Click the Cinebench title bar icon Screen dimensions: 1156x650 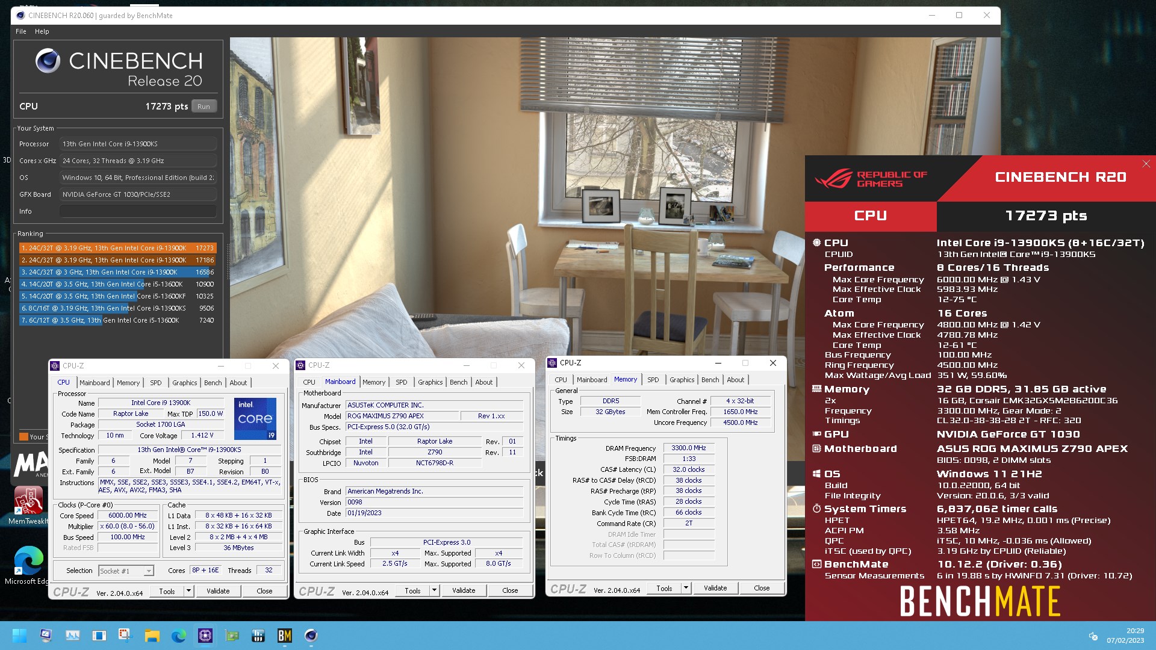[20, 16]
